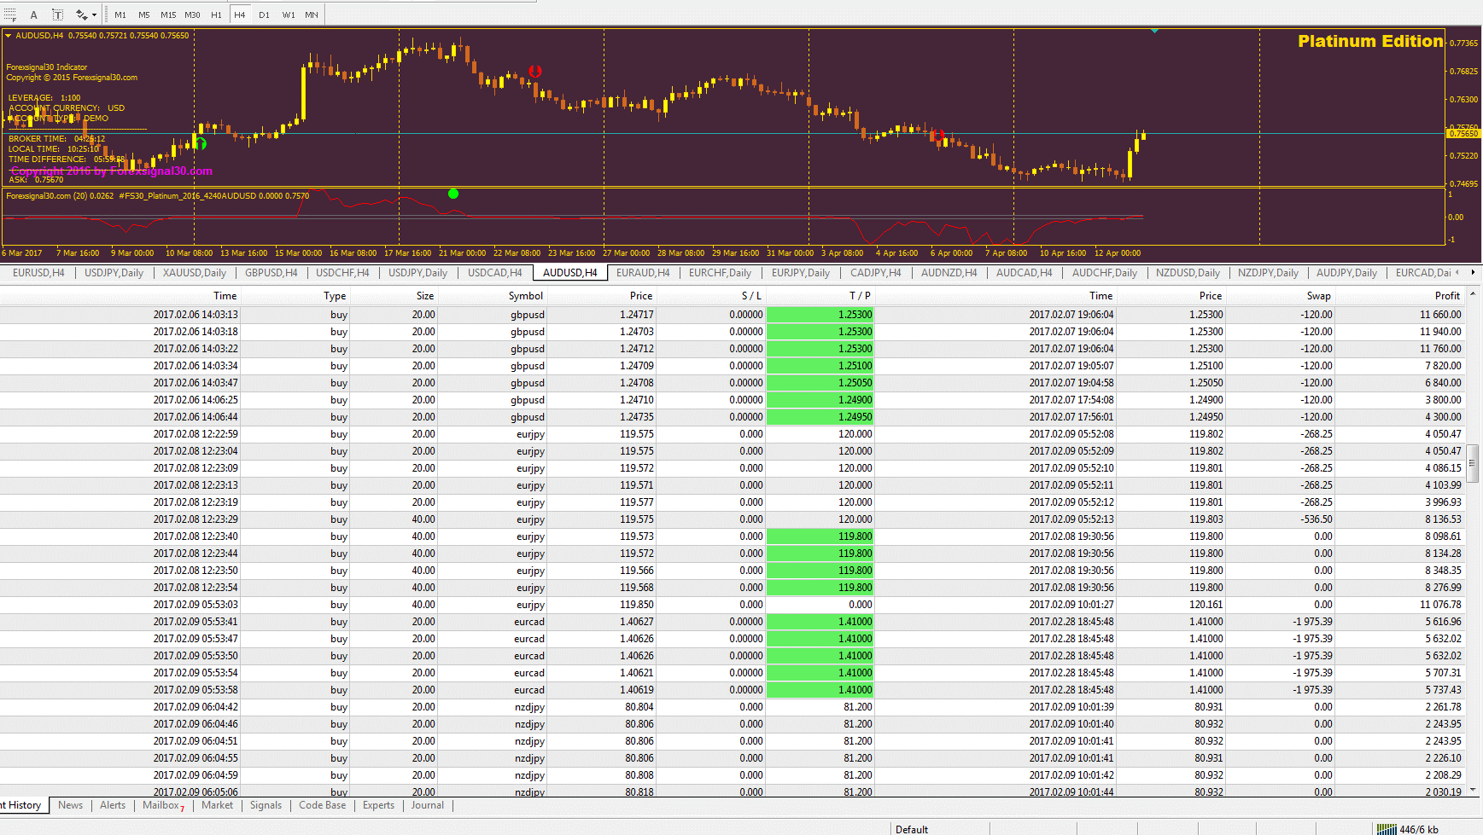
Task: Switch chart to W1 timeframe
Action: [x=289, y=14]
